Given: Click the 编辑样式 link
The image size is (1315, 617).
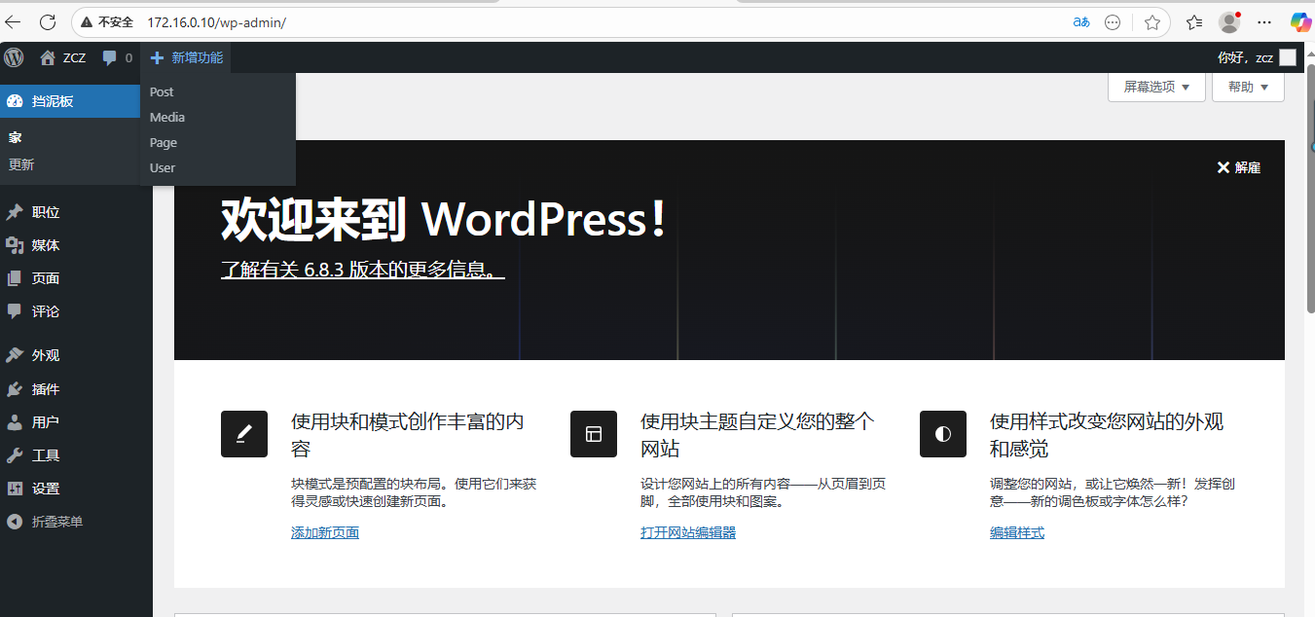Looking at the screenshot, I should (x=1017, y=532).
